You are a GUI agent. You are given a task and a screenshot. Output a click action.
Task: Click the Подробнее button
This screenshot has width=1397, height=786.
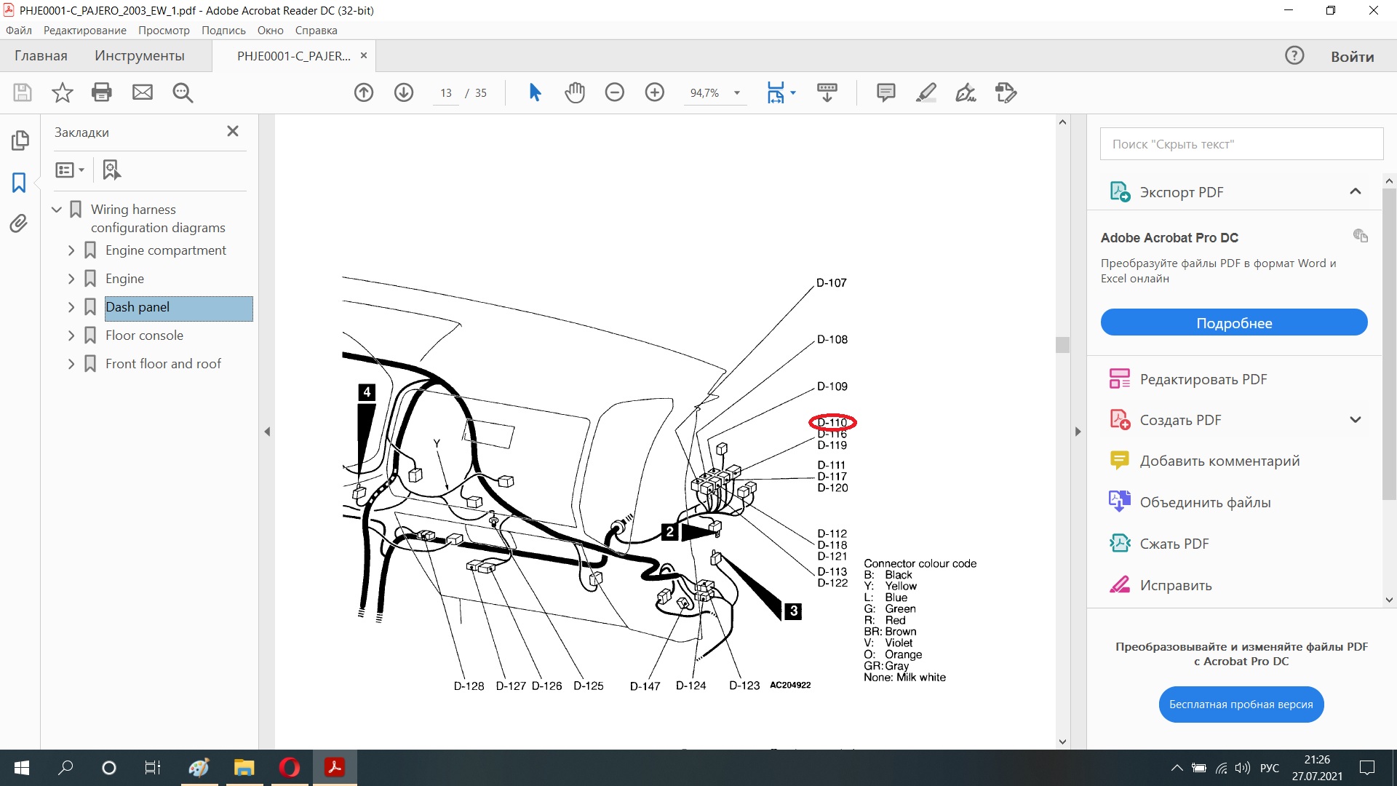point(1233,322)
